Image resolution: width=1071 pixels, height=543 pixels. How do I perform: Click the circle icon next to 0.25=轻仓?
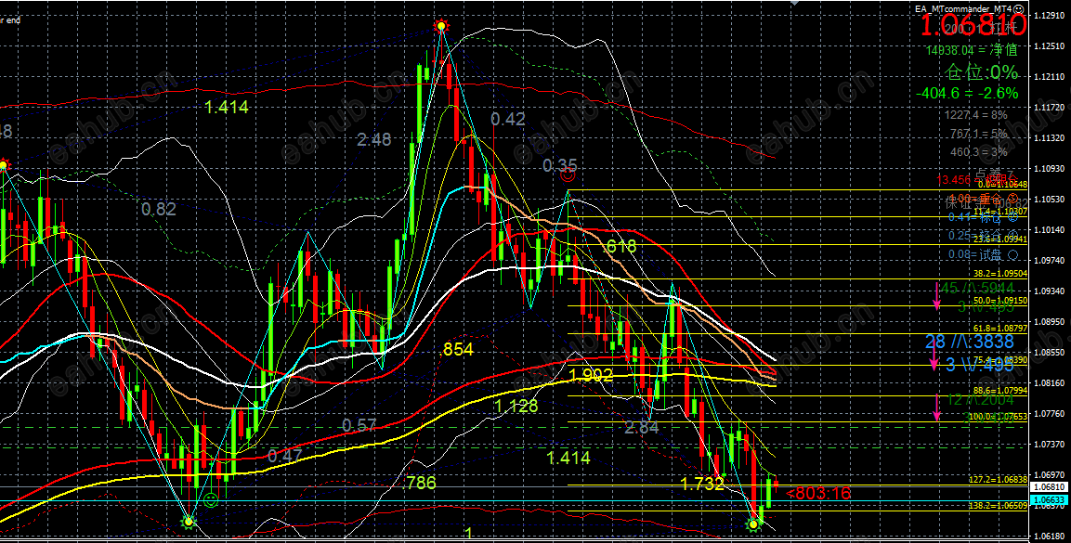pos(1012,236)
